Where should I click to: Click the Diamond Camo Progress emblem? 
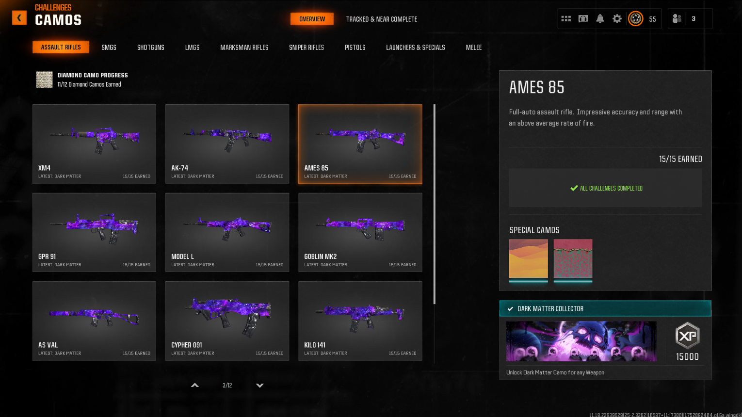click(x=44, y=80)
